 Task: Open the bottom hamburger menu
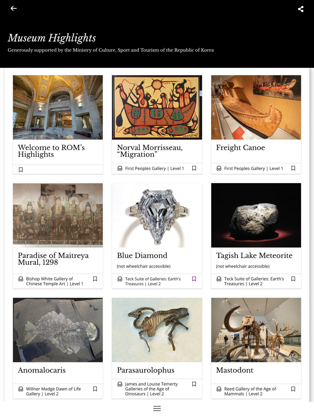pyautogui.click(x=157, y=408)
